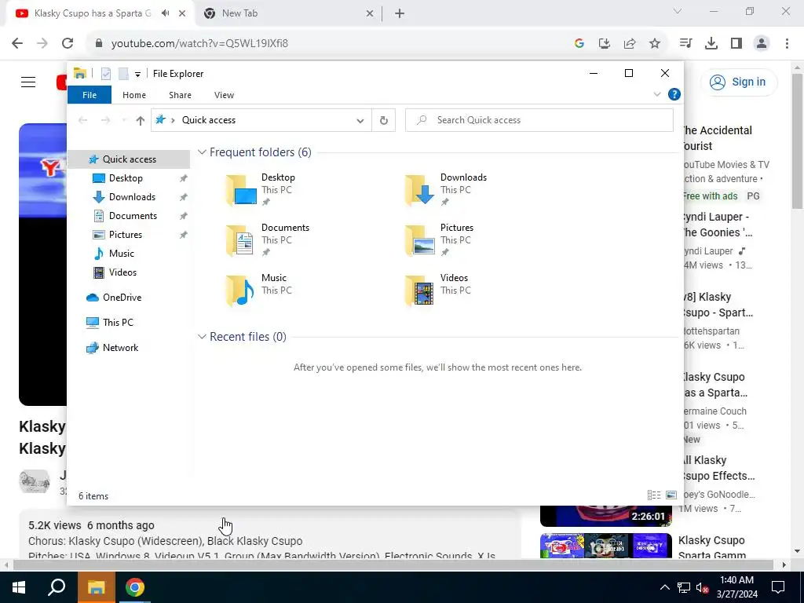Image resolution: width=804 pixels, height=603 pixels.
Task: Switch to details view in Explorer status bar
Action: [x=654, y=495]
